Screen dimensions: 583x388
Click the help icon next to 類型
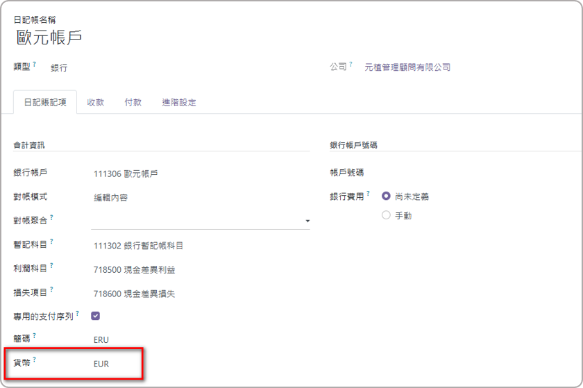pos(35,64)
